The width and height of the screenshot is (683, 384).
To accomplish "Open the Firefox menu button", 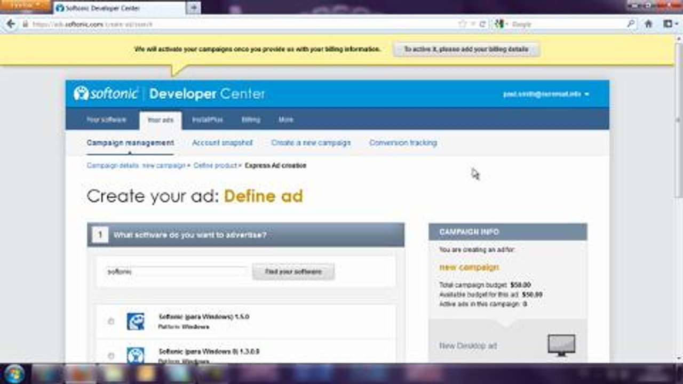I will (25, 5).
